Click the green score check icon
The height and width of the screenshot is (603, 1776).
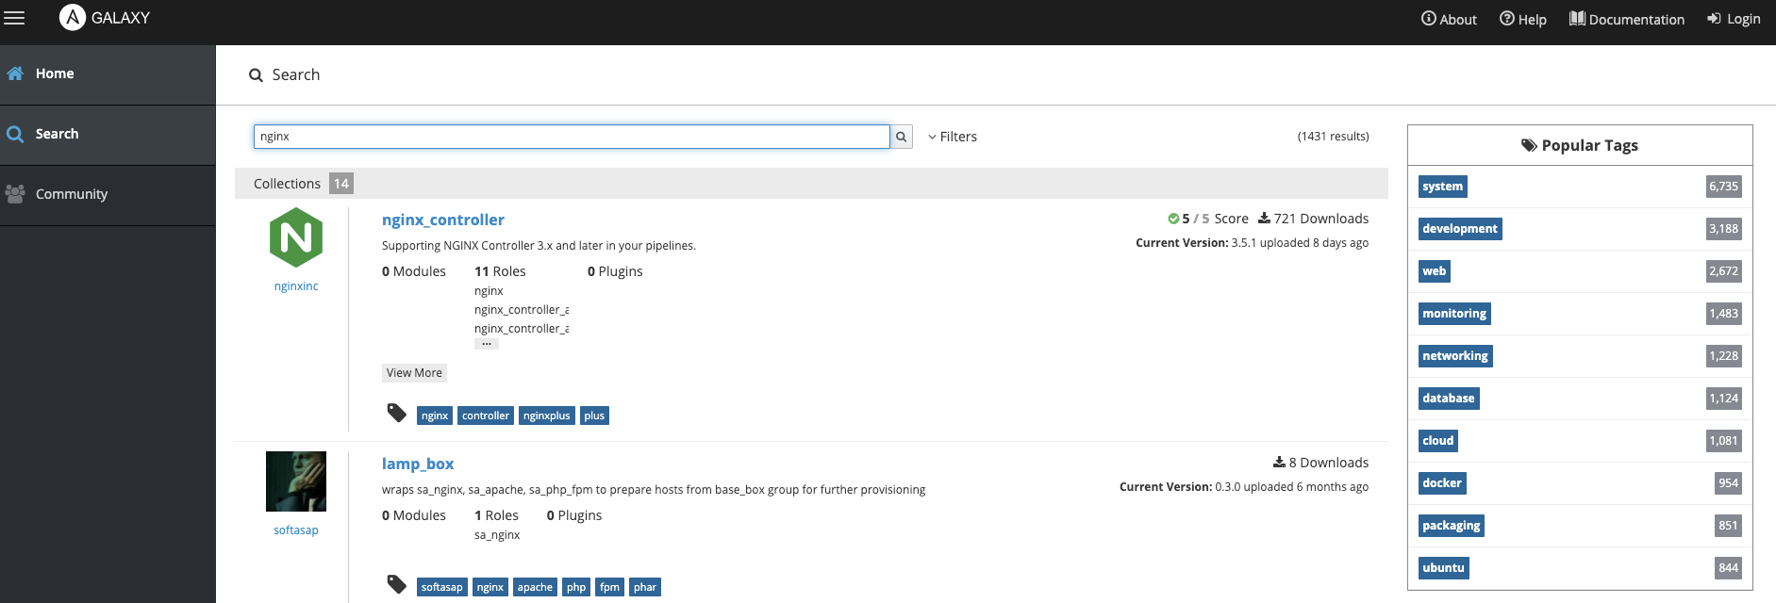(1173, 219)
